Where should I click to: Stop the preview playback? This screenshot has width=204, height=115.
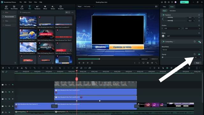click(92, 63)
